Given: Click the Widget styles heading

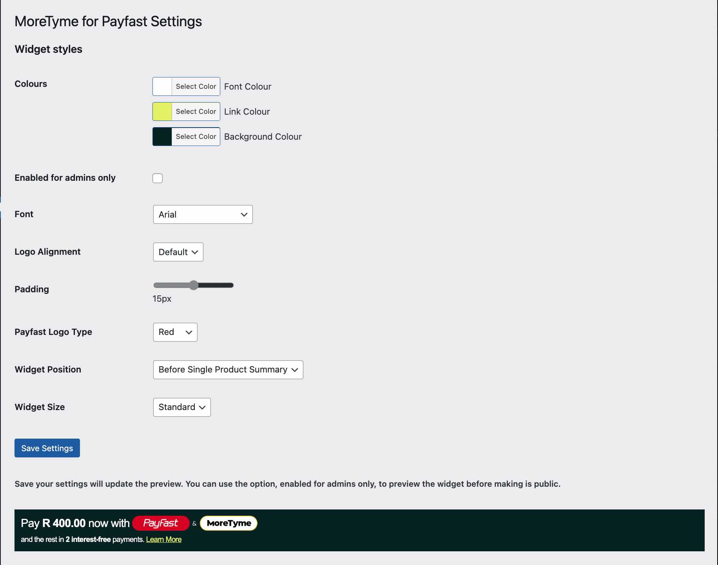Looking at the screenshot, I should [x=49, y=49].
